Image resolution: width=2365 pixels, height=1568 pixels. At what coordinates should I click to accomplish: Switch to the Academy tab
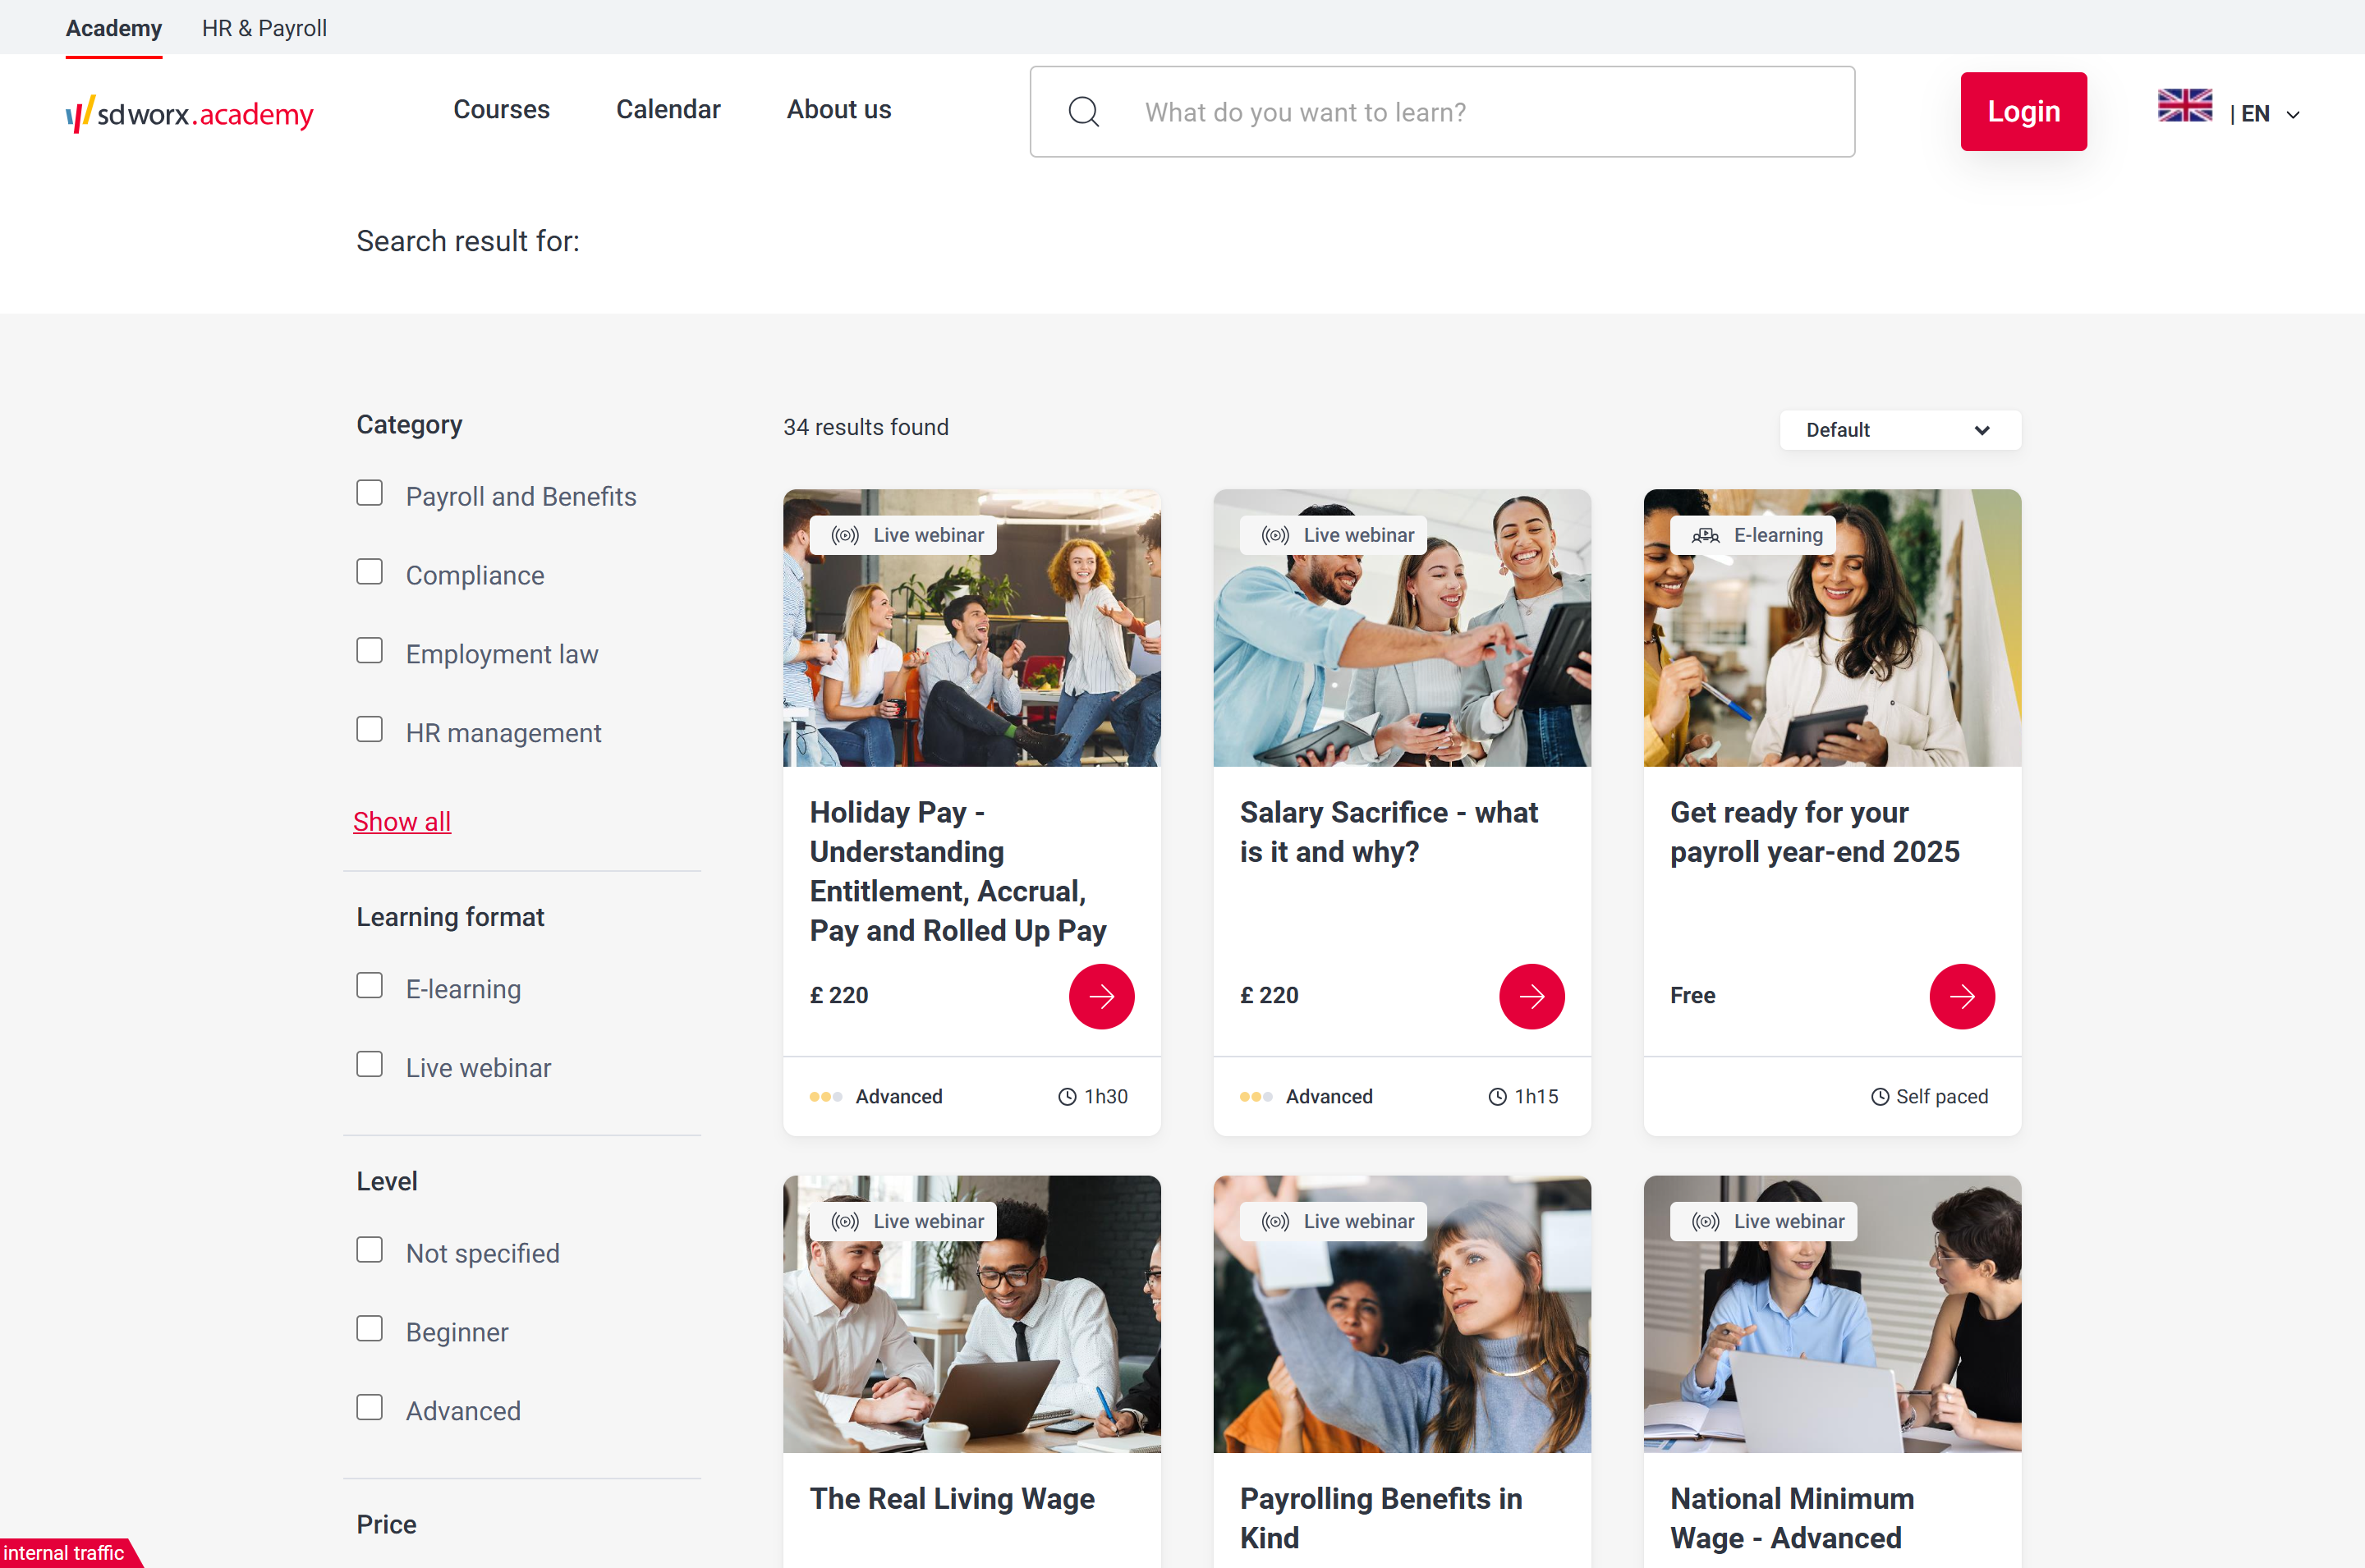coord(114,28)
